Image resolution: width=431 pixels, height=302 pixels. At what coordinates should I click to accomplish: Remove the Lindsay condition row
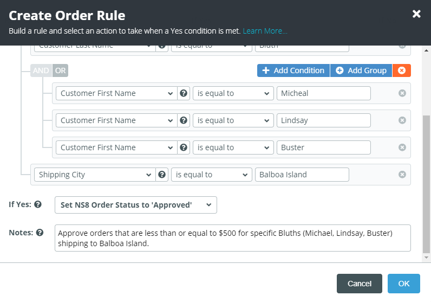402,120
